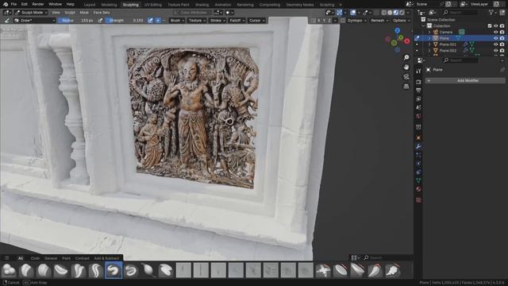This screenshot has height=286, width=508.
Task: Switch to Modeling workspace tab
Action: [x=109, y=5]
